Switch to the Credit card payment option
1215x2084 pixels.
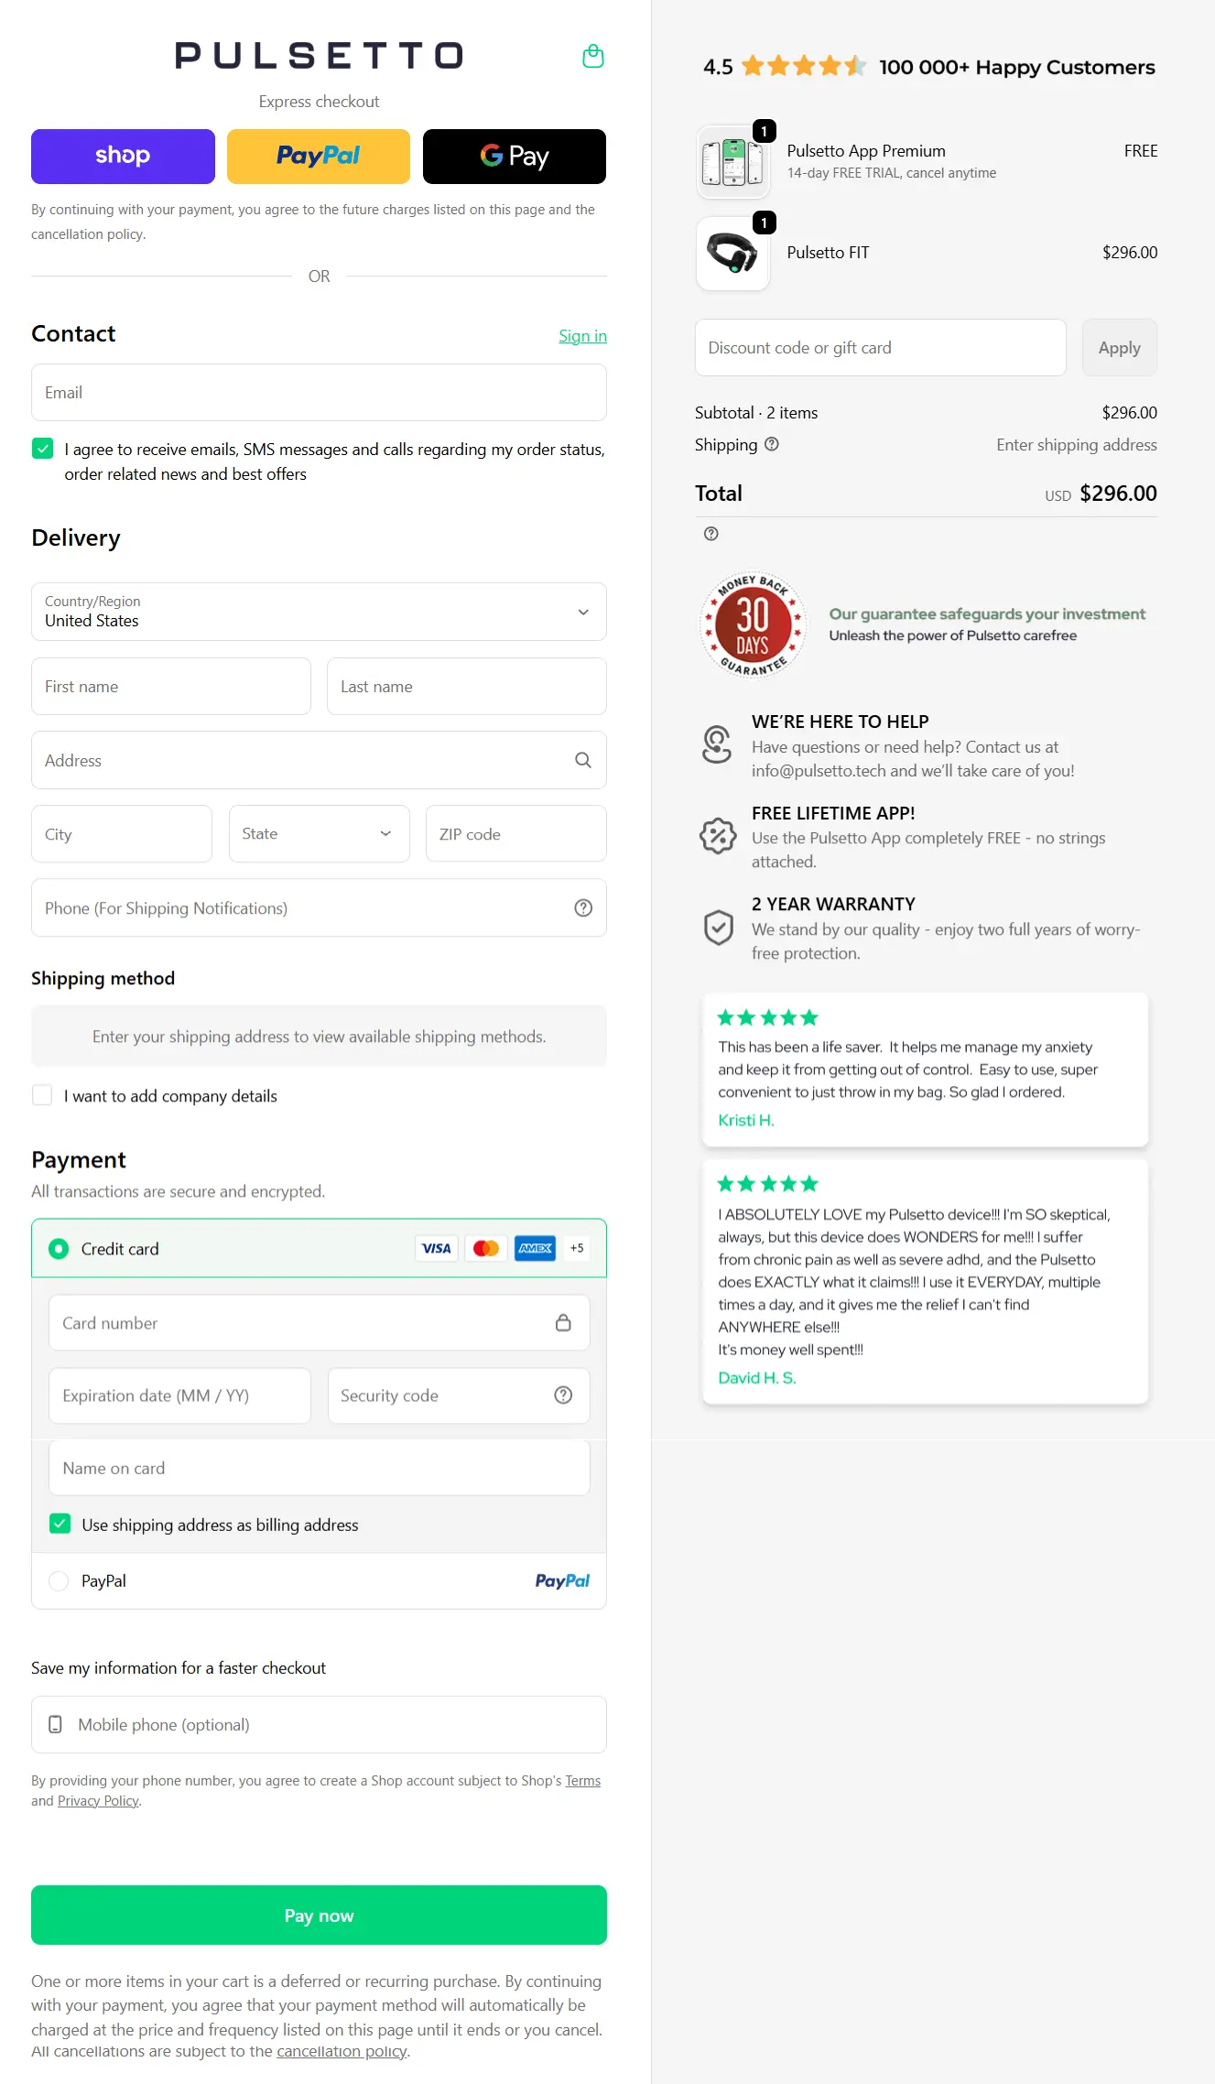pos(58,1248)
